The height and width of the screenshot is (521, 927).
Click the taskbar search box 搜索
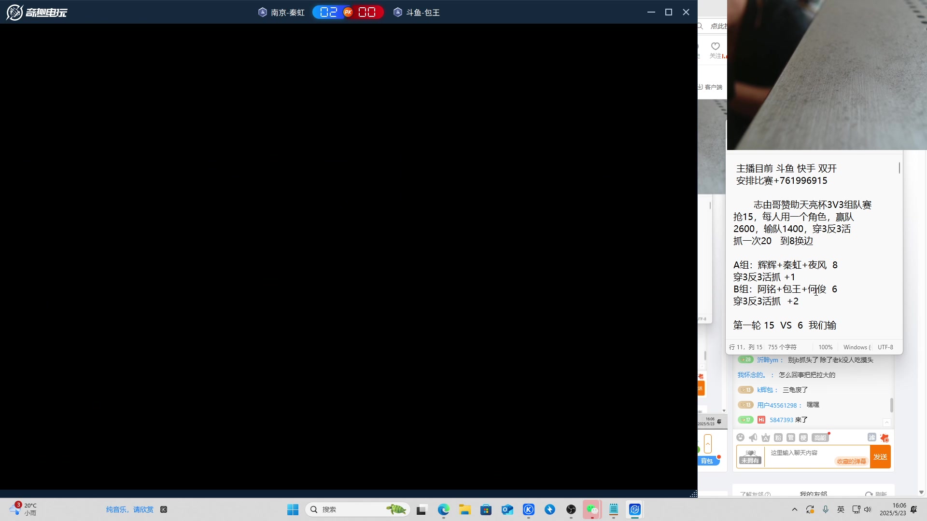tap(358, 509)
